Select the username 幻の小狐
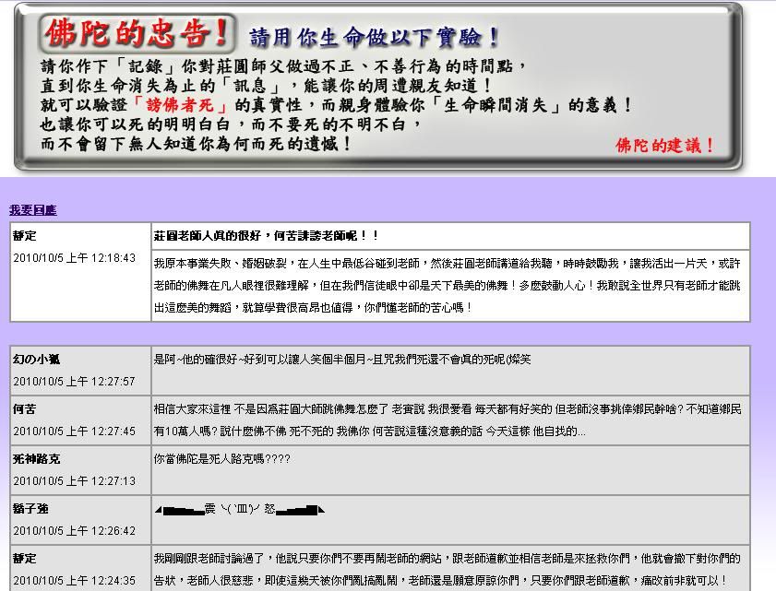 [37, 360]
